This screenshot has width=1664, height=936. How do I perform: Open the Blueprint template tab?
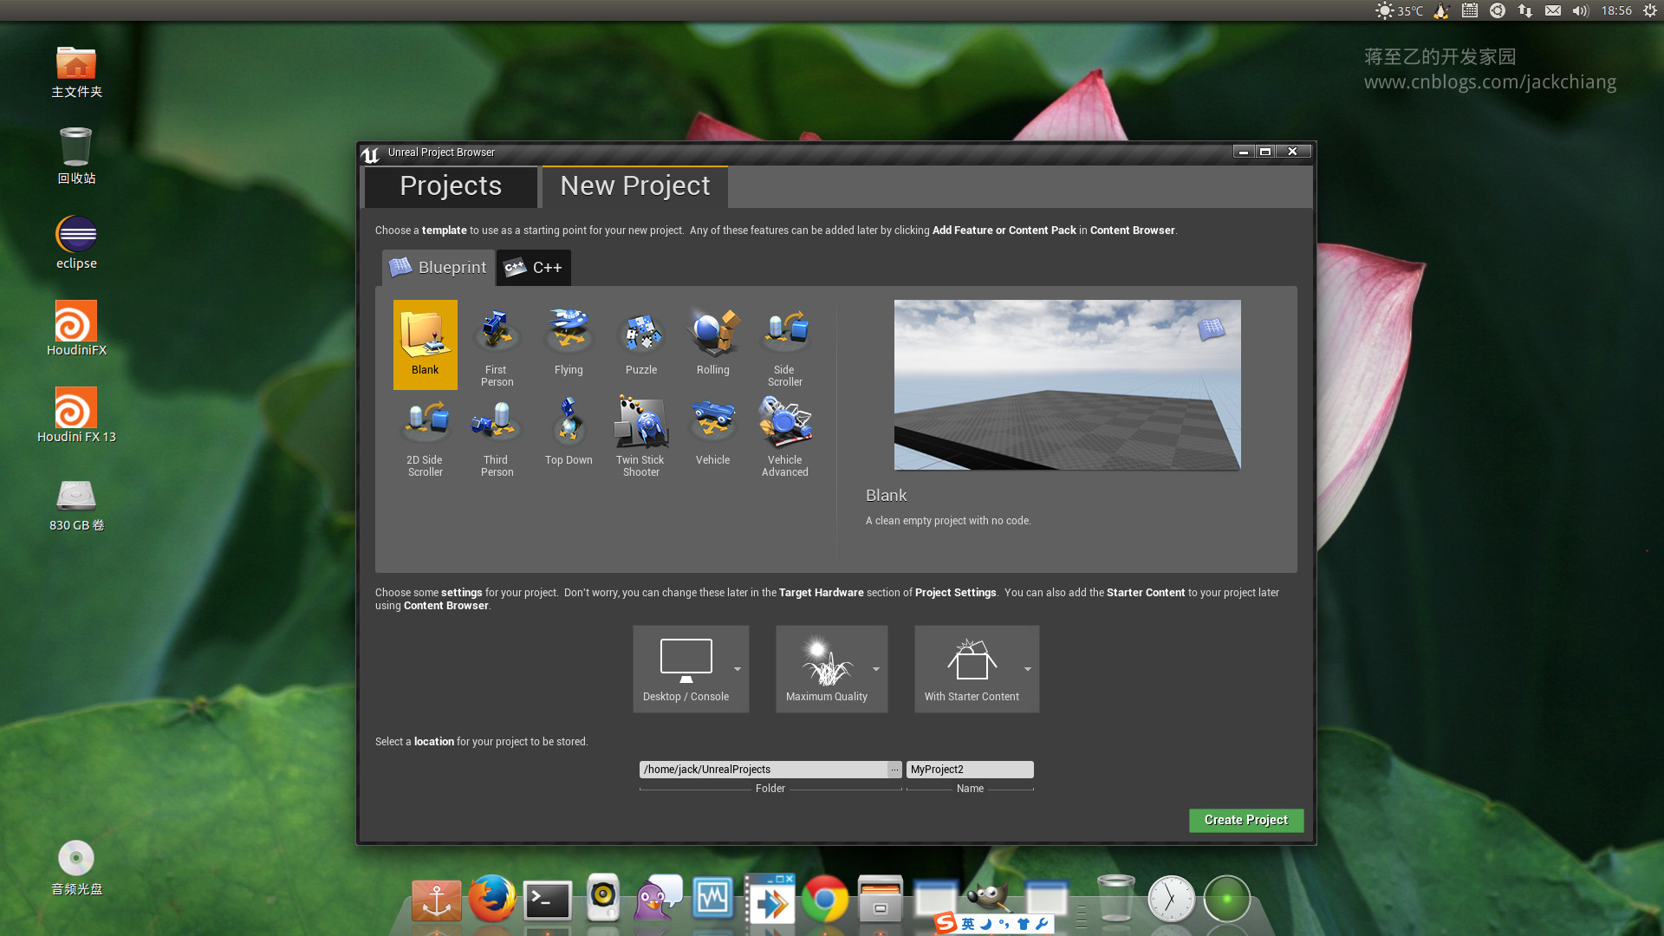pyautogui.click(x=439, y=268)
